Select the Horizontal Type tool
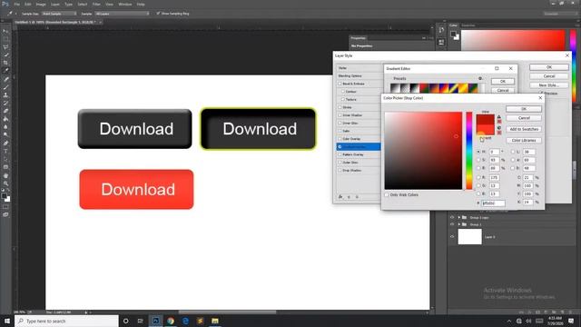 (x=5, y=151)
